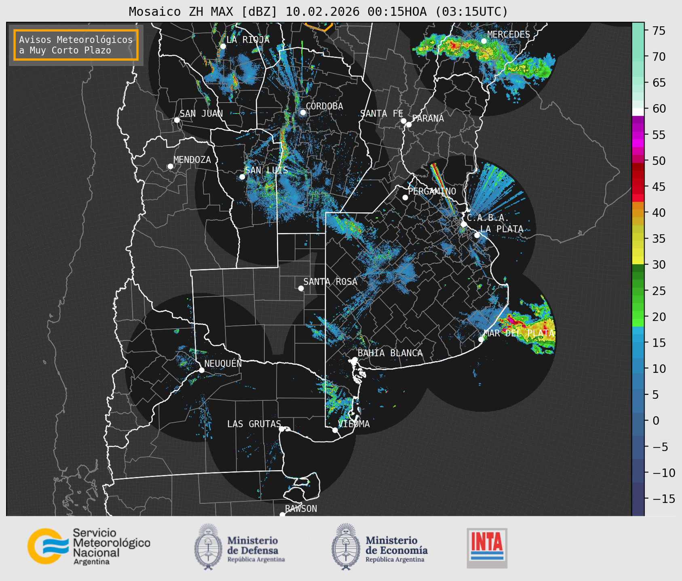
Task: Click the 5 tick label on color scale
Action: pos(655,395)
